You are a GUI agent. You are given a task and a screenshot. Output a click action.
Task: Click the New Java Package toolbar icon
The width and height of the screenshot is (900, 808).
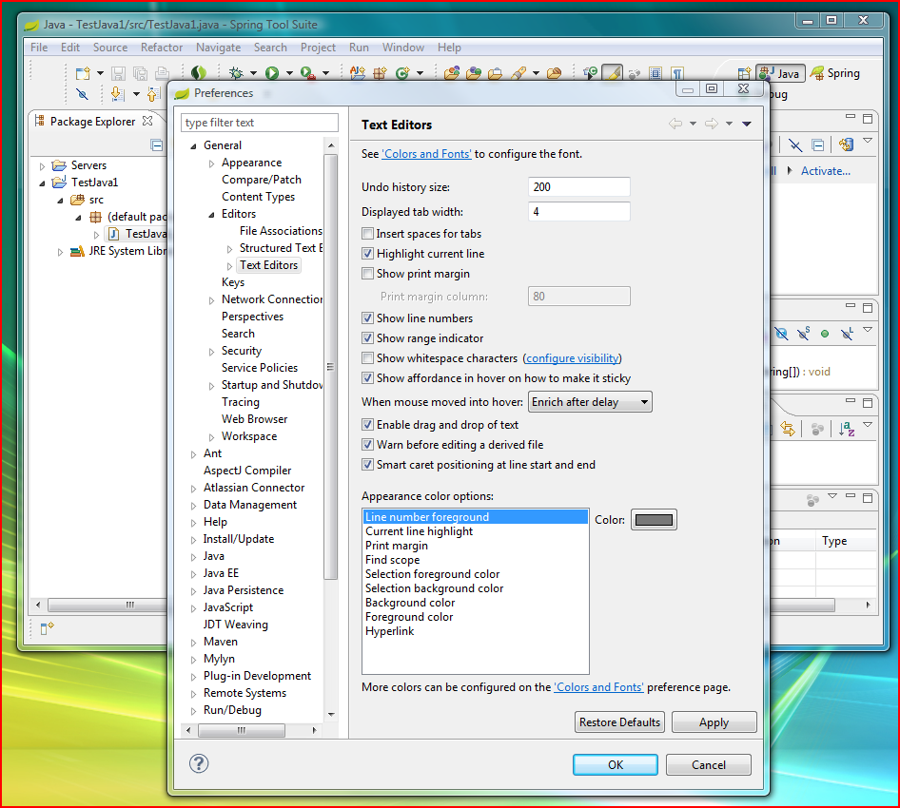point(380,73)
